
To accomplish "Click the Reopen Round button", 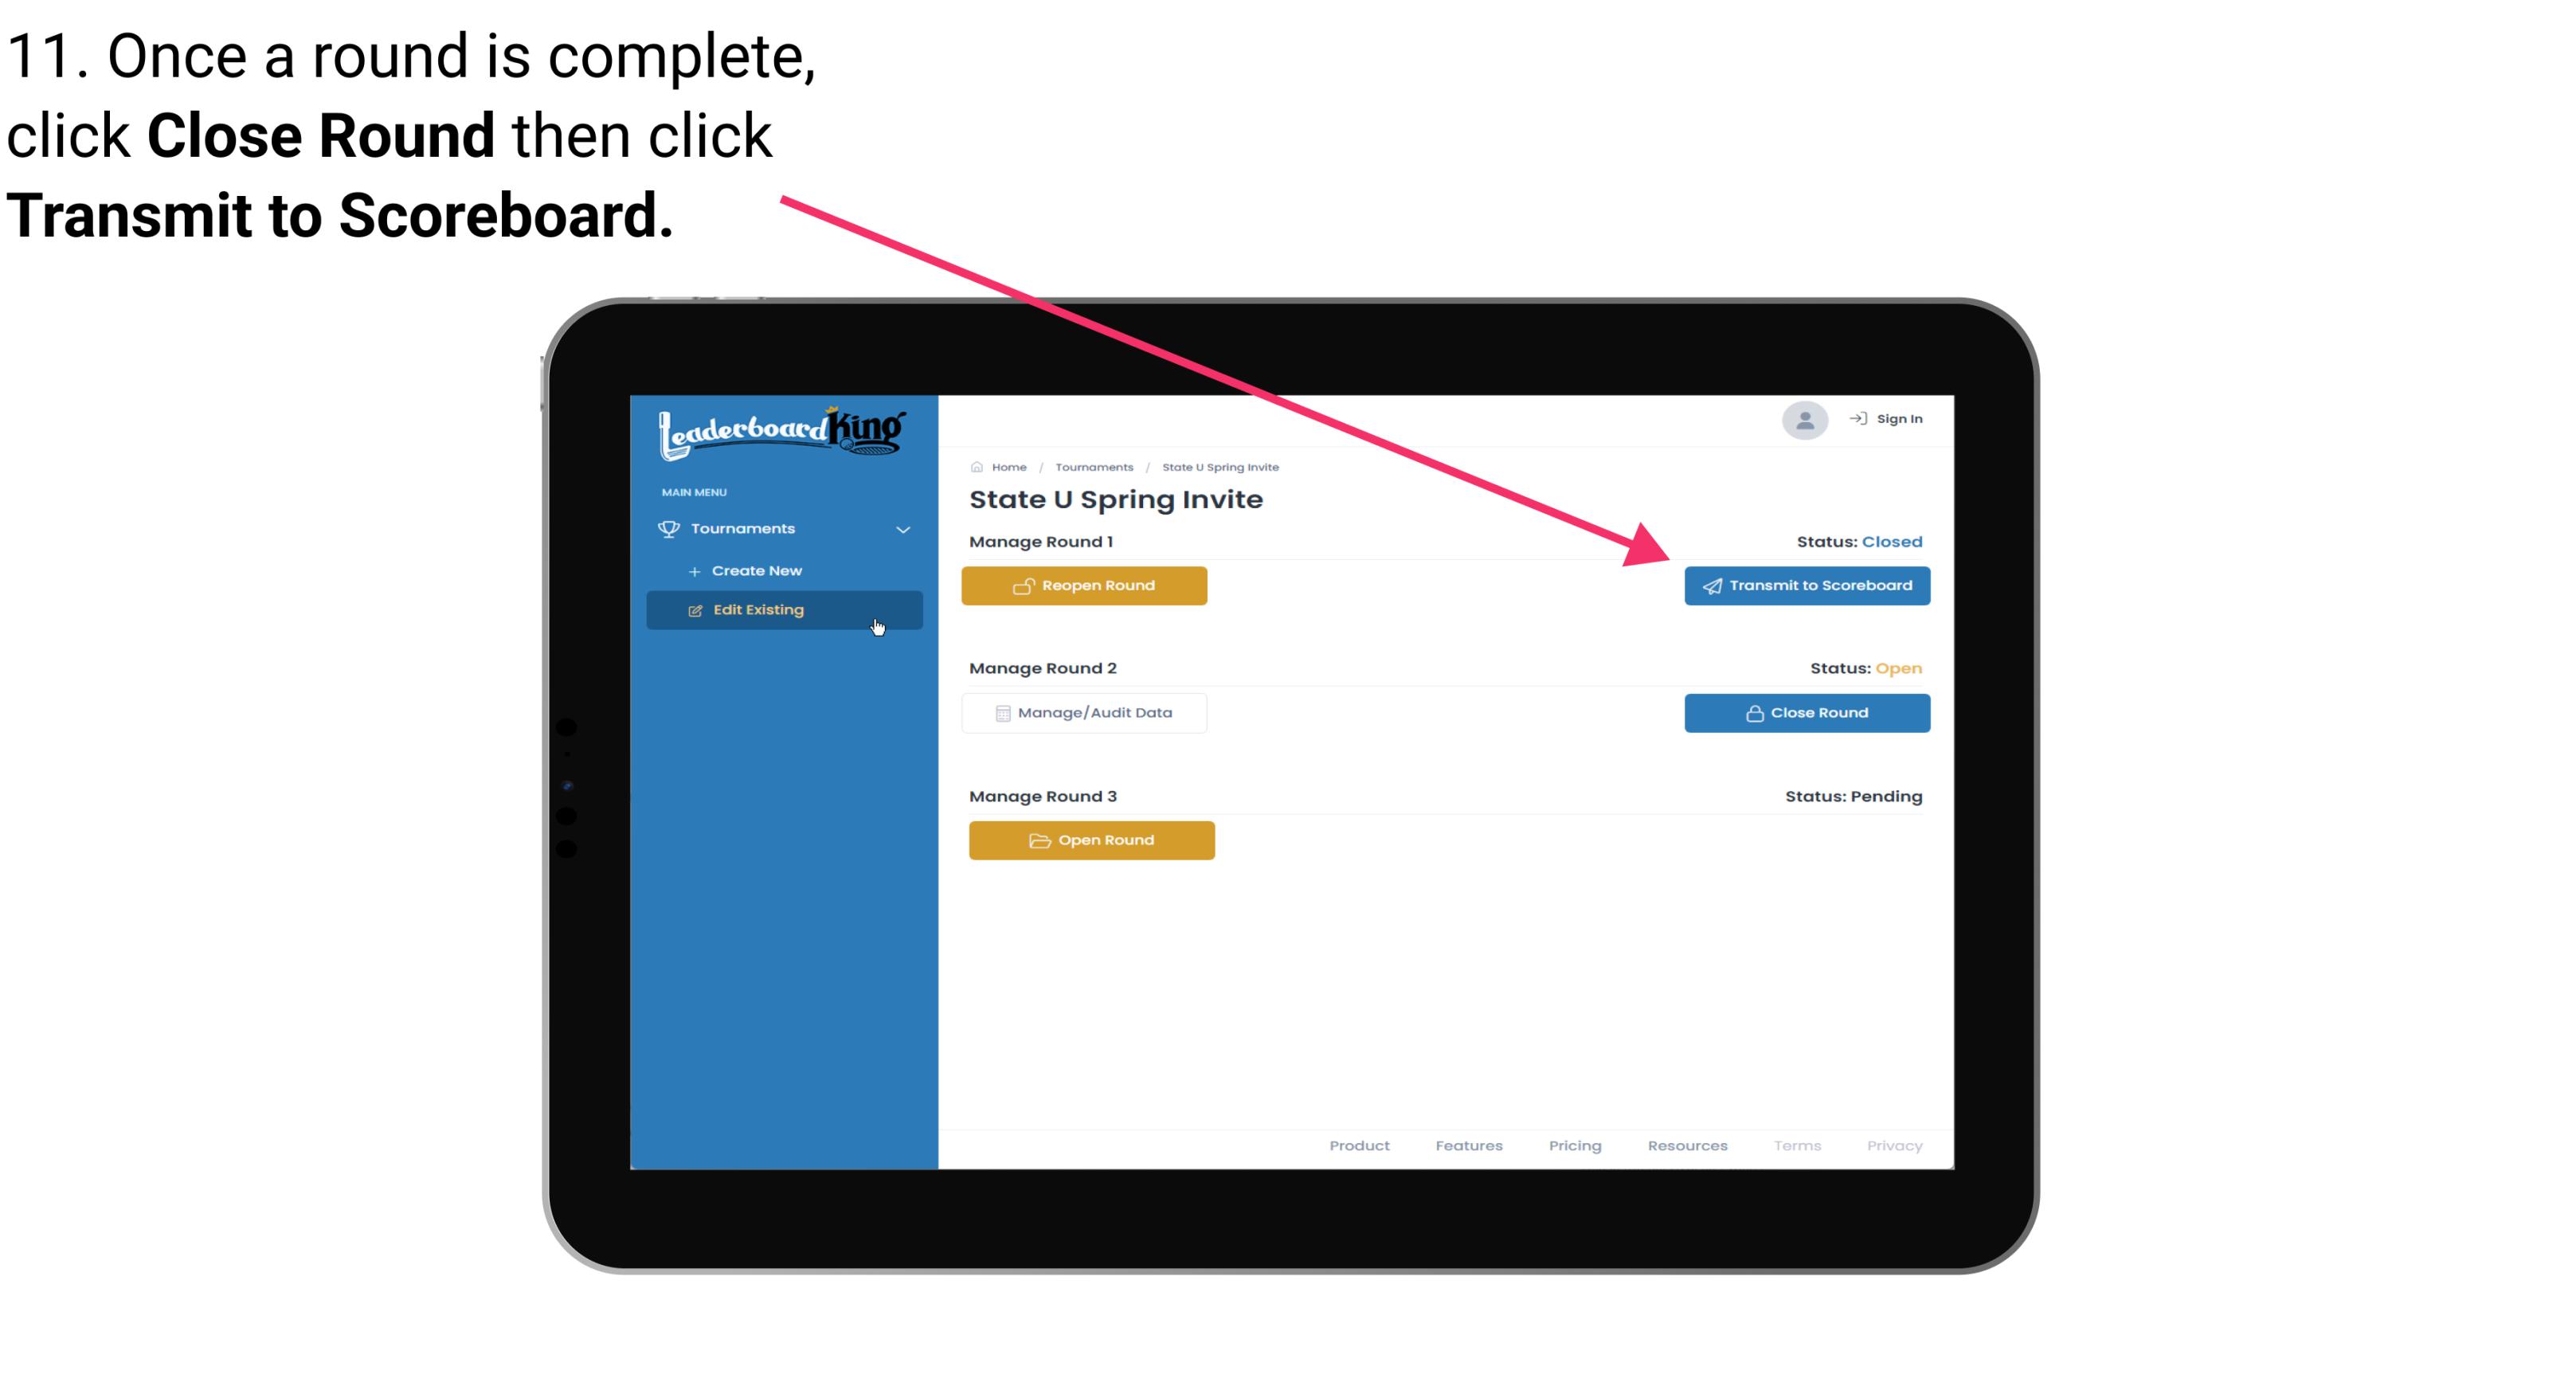I will [x=1088, y=585].
